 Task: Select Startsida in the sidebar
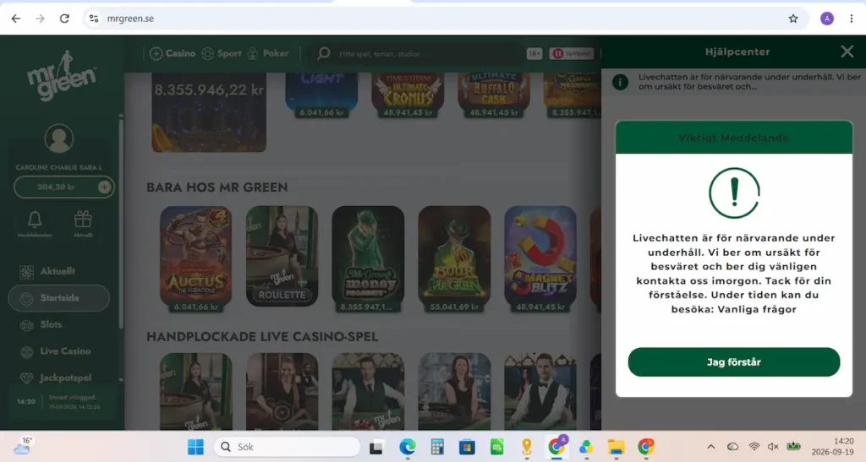pyautogui.click(x=59, y=298)
